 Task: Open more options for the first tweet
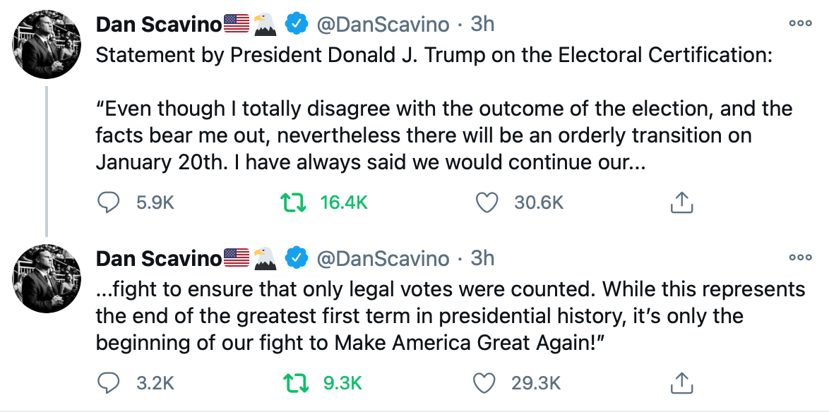(800, 23)
